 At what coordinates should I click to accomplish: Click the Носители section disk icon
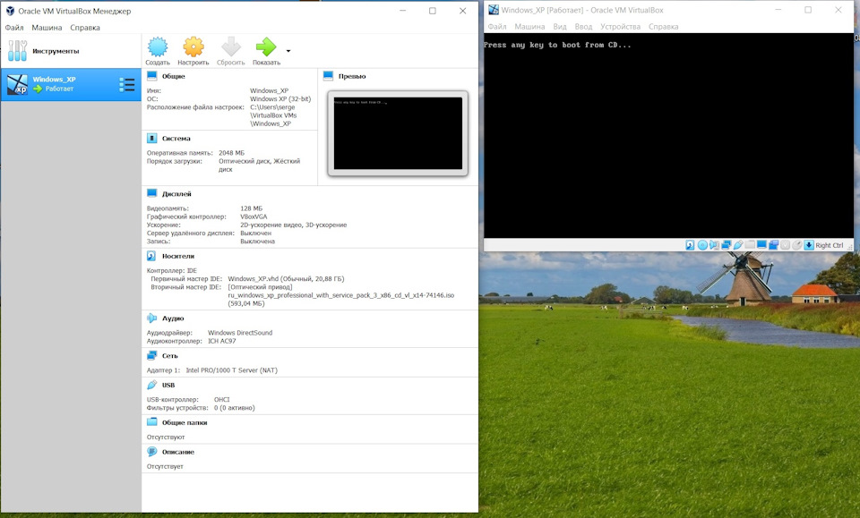[x=151, y=256]
